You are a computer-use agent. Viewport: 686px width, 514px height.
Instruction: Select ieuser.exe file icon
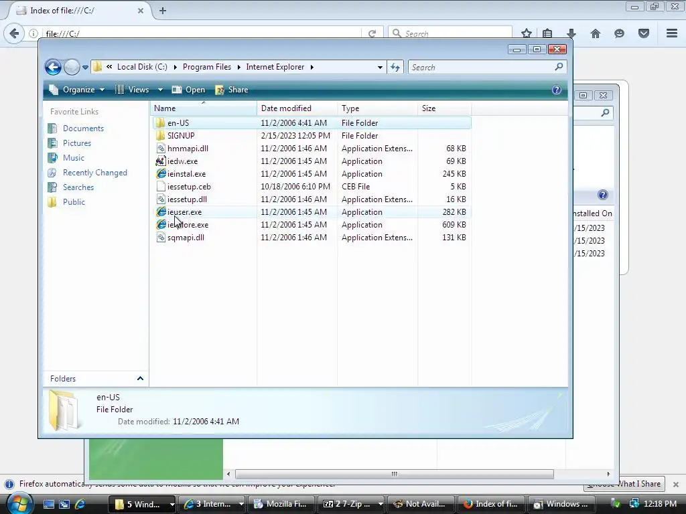click(x=161, y=211)
